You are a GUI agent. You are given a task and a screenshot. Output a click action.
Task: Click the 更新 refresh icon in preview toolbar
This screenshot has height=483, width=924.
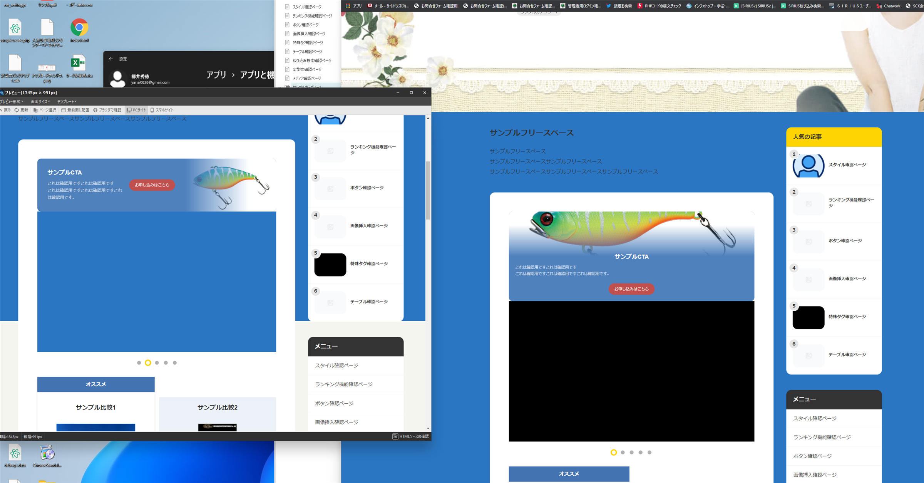17,110
